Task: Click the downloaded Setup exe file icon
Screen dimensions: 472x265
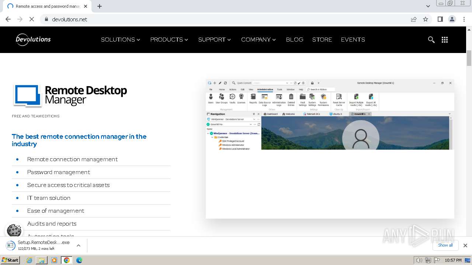Action: (x=10, y=245)
